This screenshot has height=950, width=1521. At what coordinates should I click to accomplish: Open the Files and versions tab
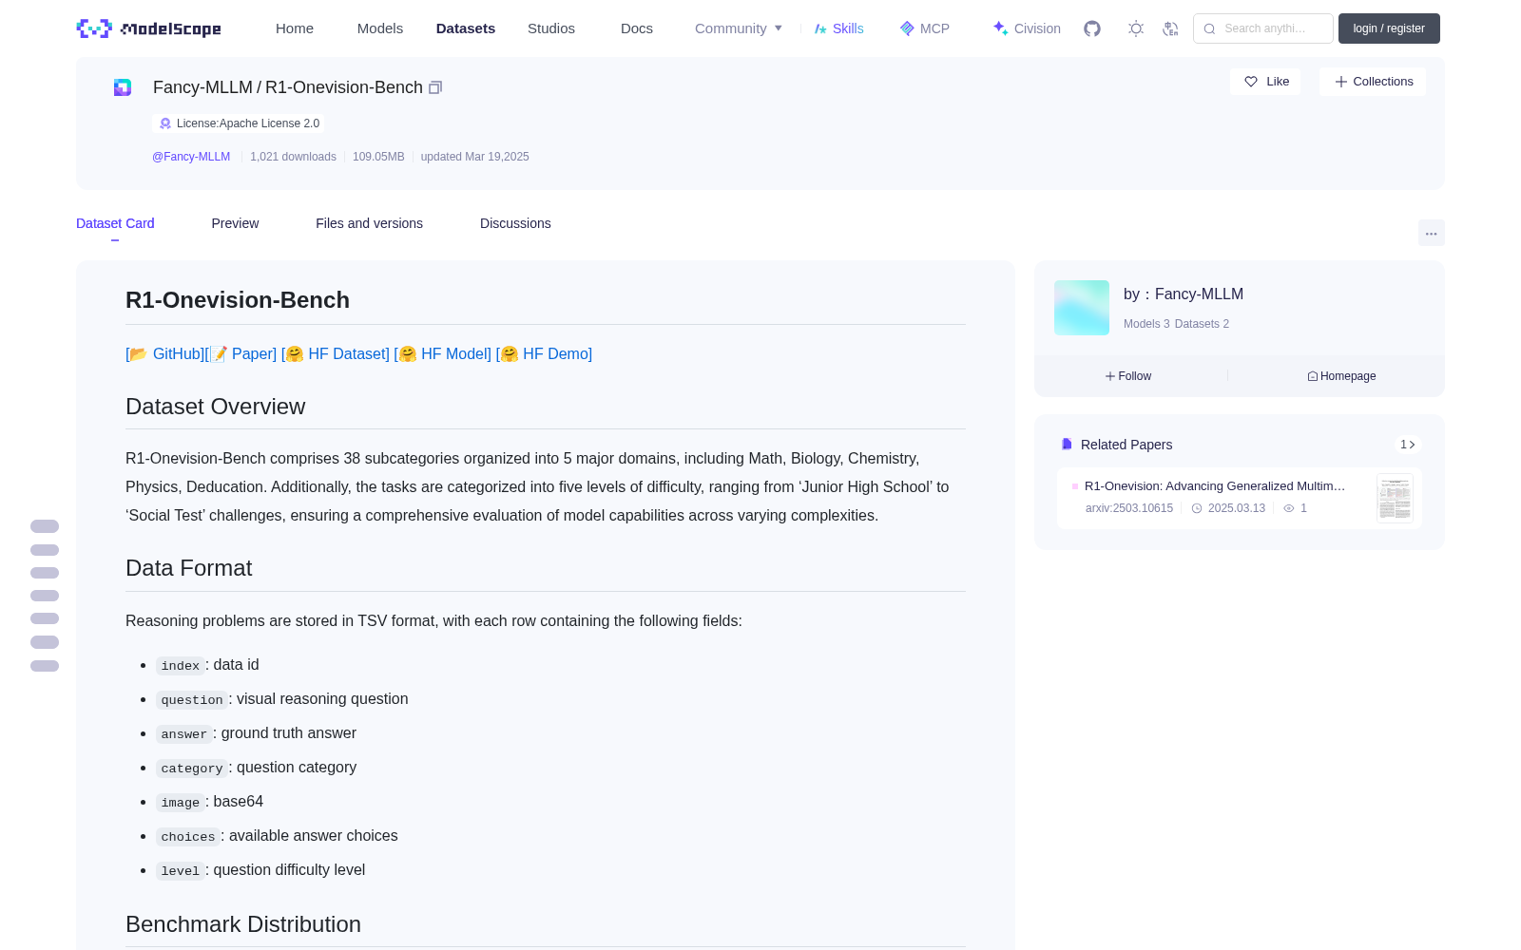click(x=369, y=223)
